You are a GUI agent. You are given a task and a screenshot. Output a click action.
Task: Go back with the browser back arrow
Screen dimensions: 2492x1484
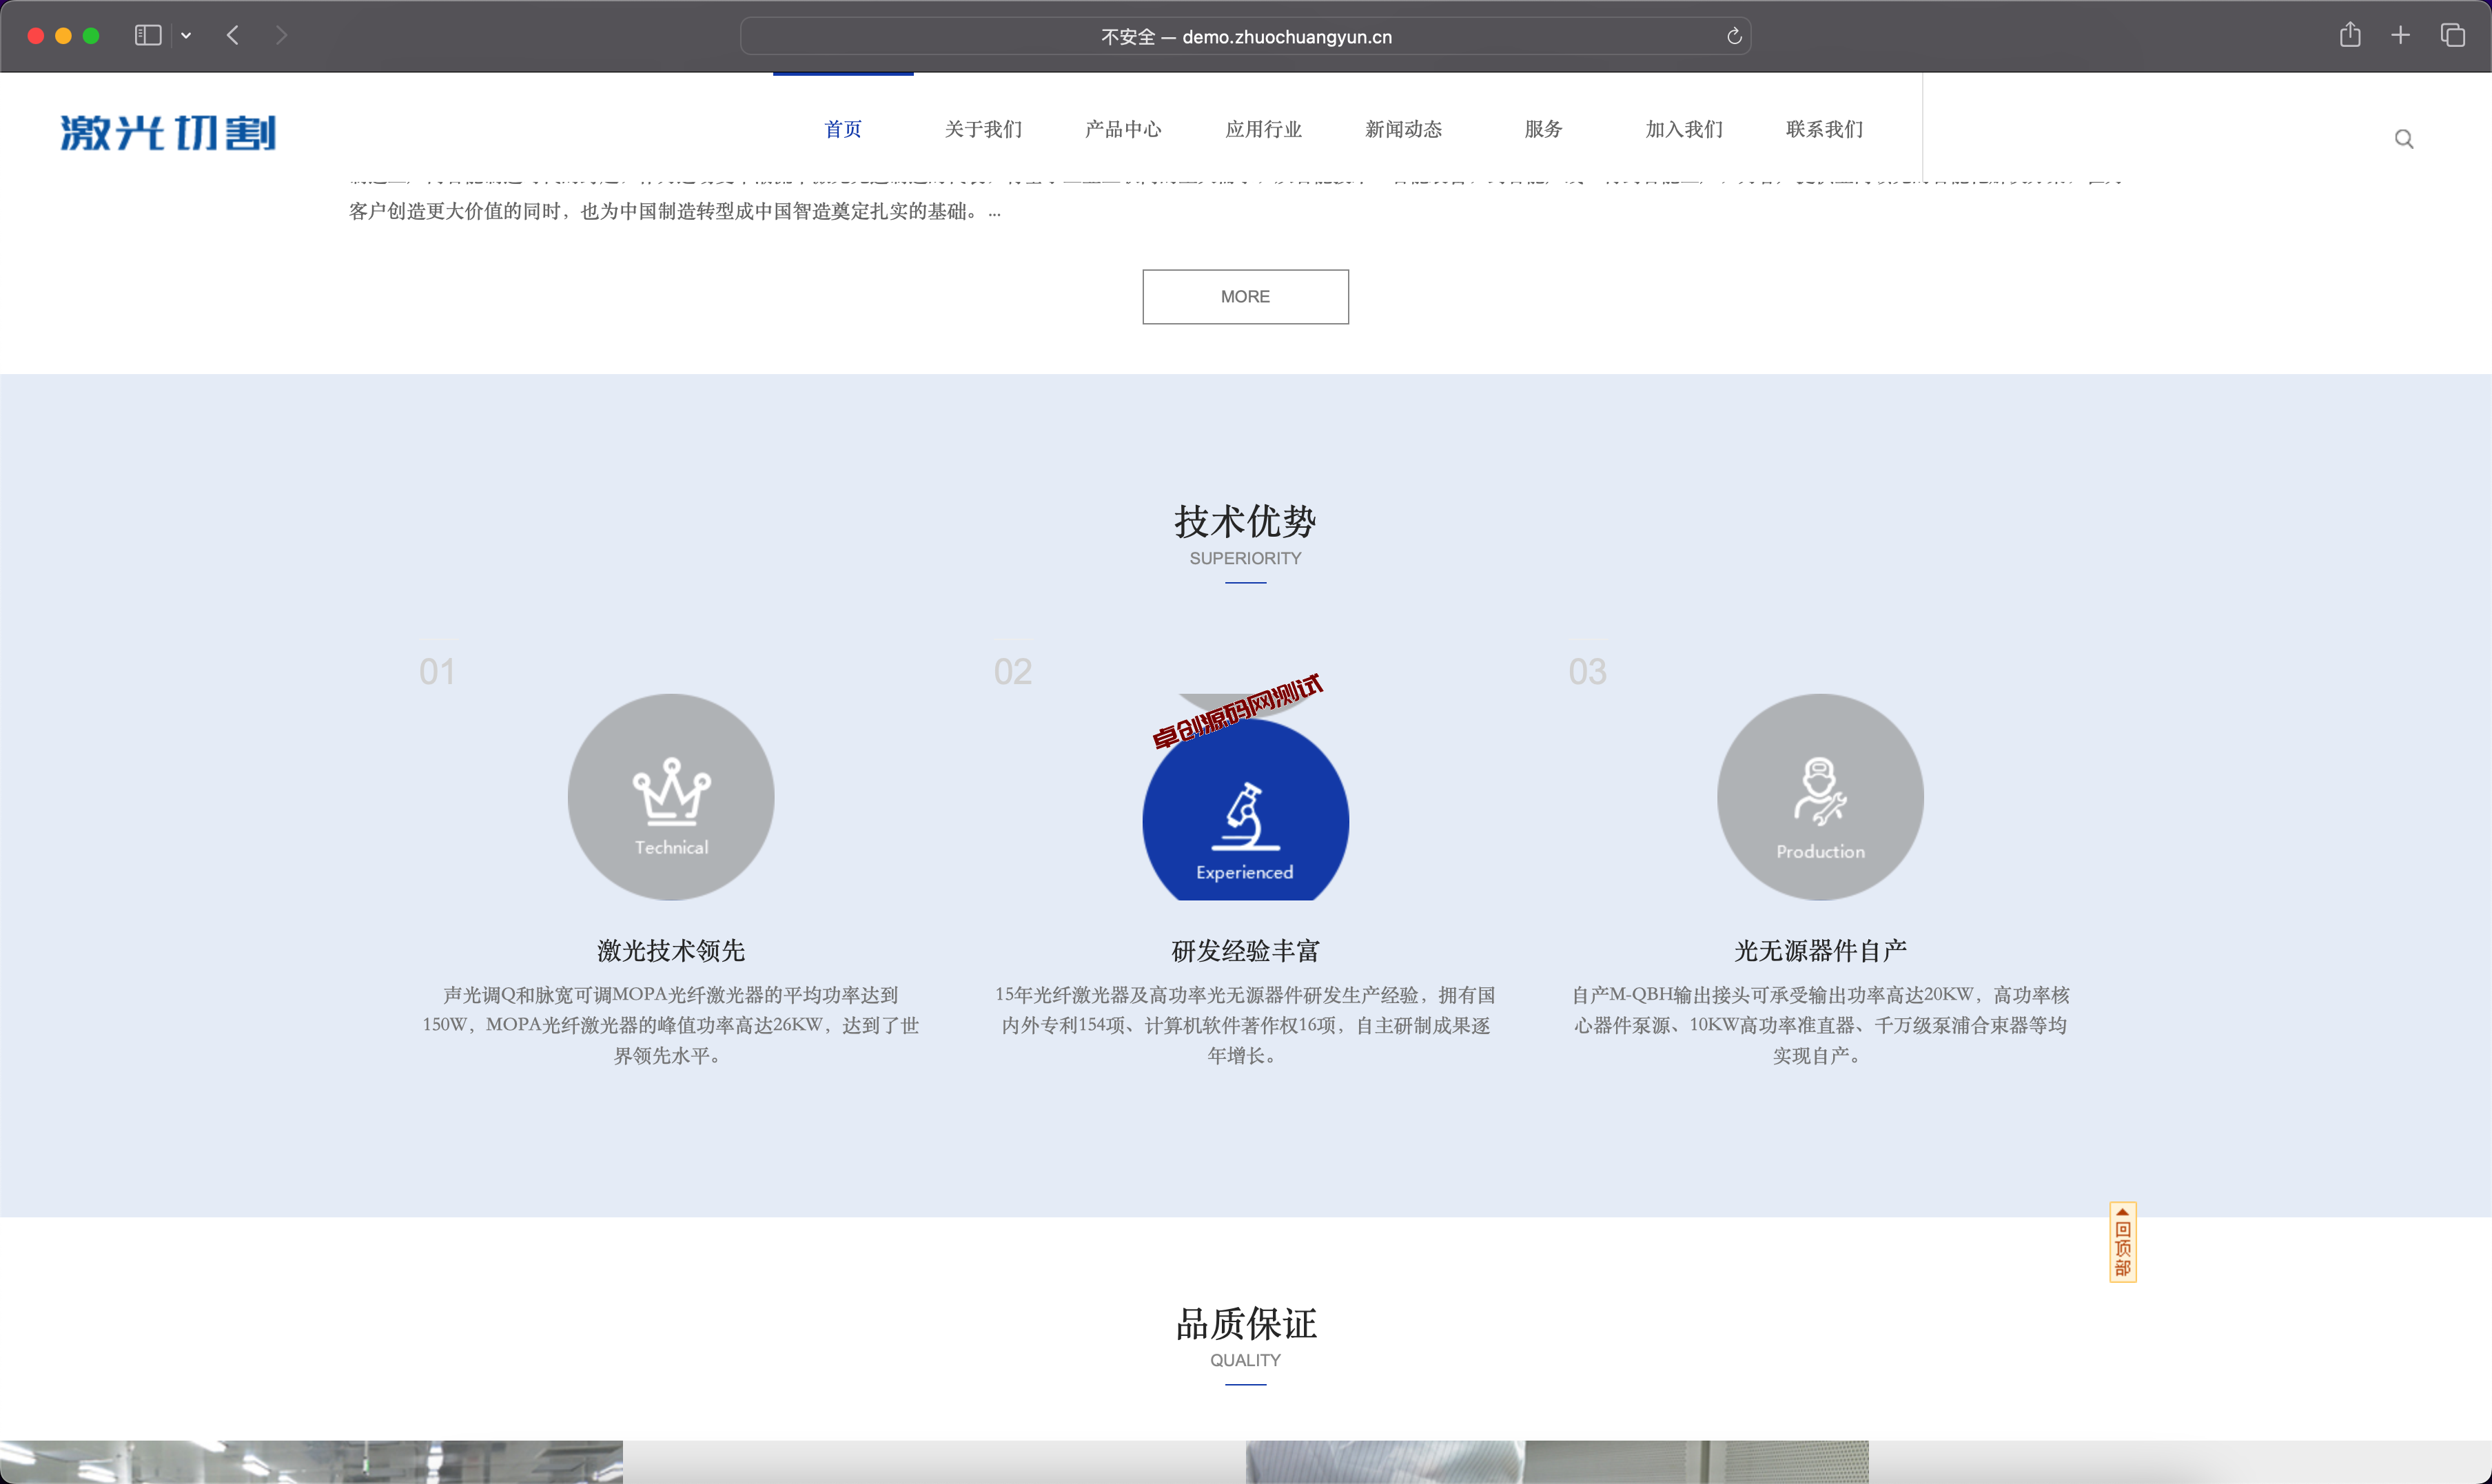(x=233, y=35)
